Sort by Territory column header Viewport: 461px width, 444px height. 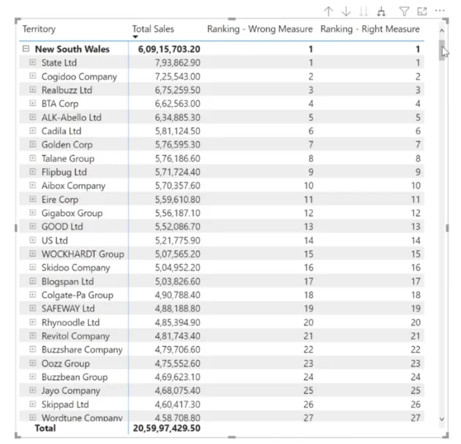(39, 29)
